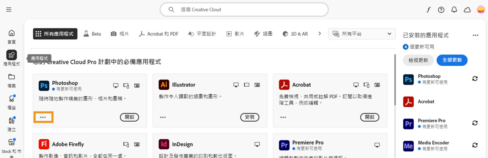This screenshot has width=488, height=158.
Task: Update Media Encoder with refresh icon
Action: [x=475, y=145]
